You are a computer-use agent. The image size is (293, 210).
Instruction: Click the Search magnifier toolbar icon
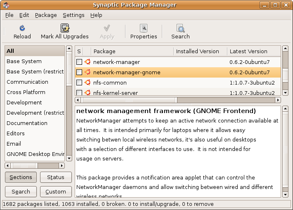tap(180, 28)
